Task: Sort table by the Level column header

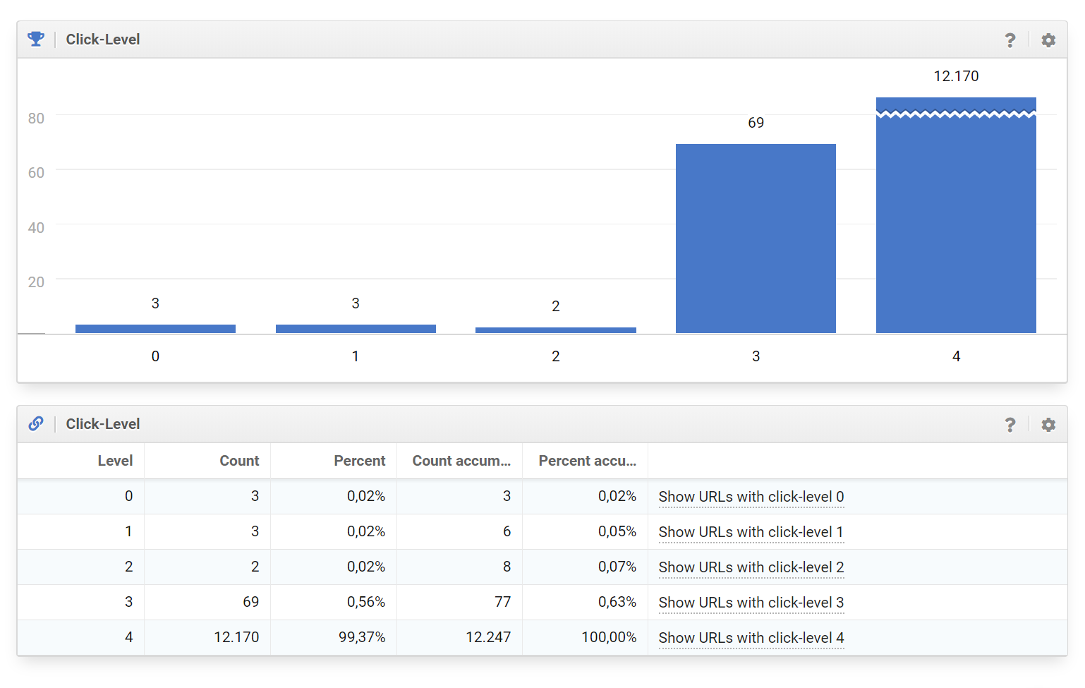Action: [115, 461]
